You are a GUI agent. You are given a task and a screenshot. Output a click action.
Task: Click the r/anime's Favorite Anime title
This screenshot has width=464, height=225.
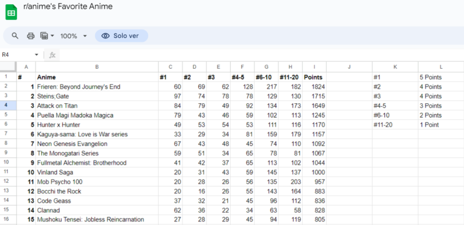point(68,6)
